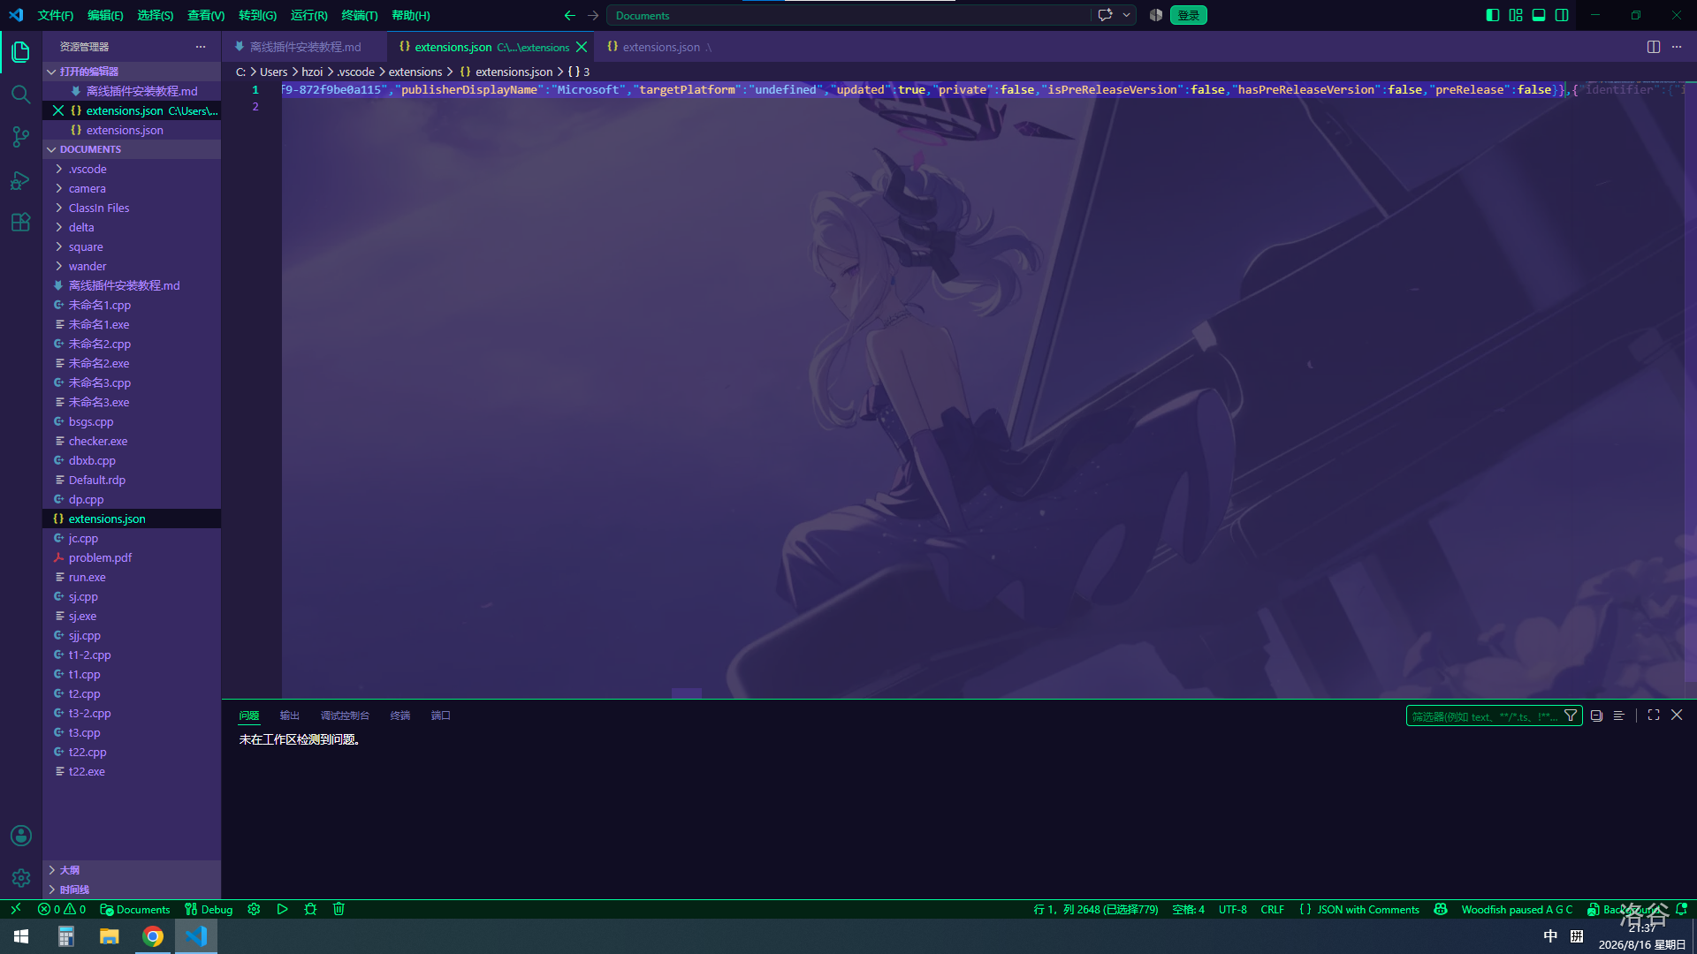Toggle problems table view mode

[1619, 715]
